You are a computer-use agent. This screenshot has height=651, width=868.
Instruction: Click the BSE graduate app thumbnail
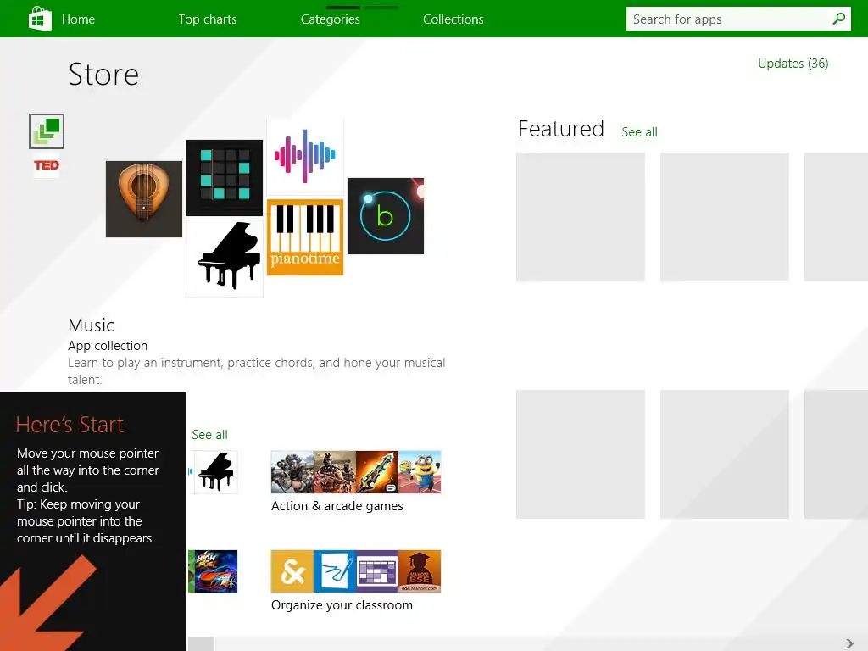[x=420, y=571]
